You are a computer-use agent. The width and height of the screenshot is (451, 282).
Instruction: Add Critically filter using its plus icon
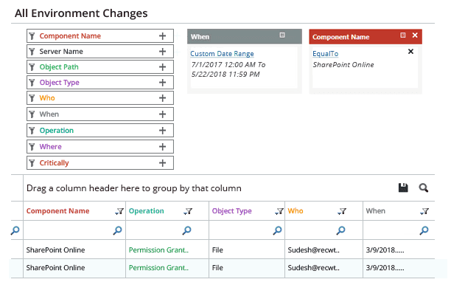[x=163, y=163]
